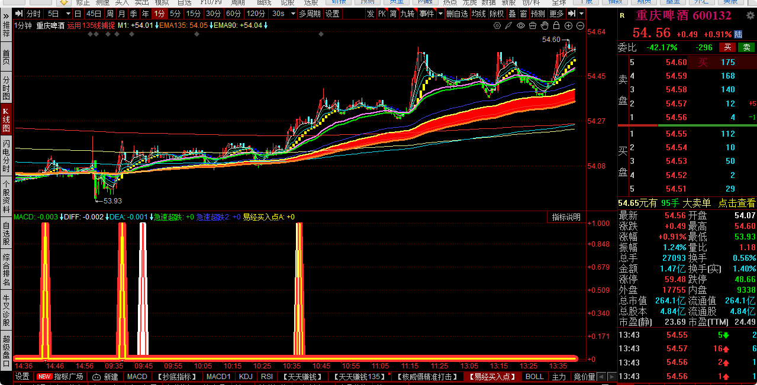Open dropdown arrow beside 30s
This screenshot has height=385, width=757.
[293, 13]
